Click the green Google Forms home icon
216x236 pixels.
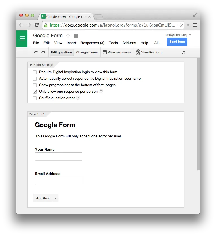point(22,38)
